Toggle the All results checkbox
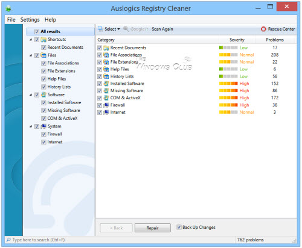The image size is (302, 248). tap(37, 32)
